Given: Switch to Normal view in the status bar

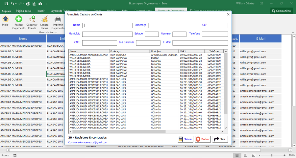Looking at the screenshot, I should pos(237,155).
